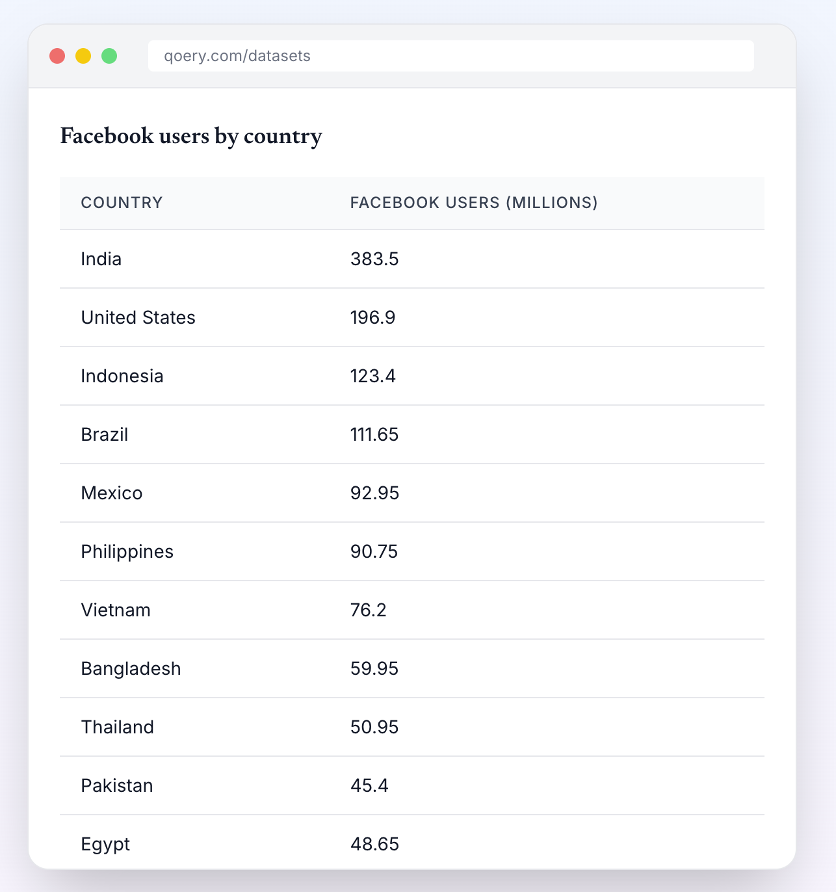The image size is (836, 892).
Task: Click the Brazil country name
Action: click(x=104, y=434)
